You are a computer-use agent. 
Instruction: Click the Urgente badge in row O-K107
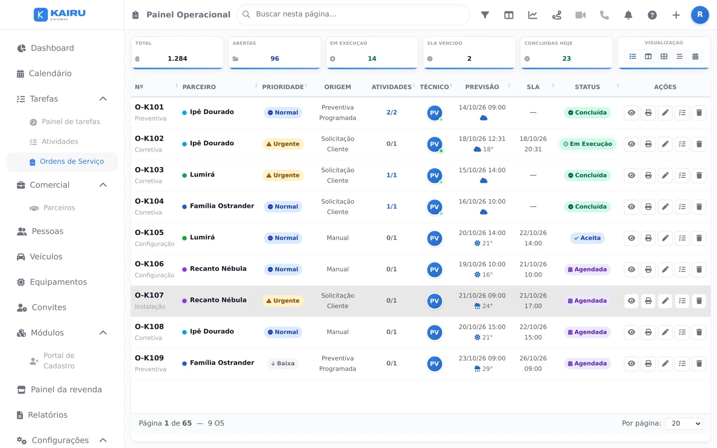pos(283,301)
